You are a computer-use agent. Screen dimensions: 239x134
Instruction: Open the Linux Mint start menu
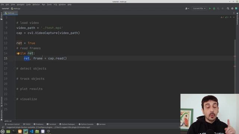[x=3, y=131]
